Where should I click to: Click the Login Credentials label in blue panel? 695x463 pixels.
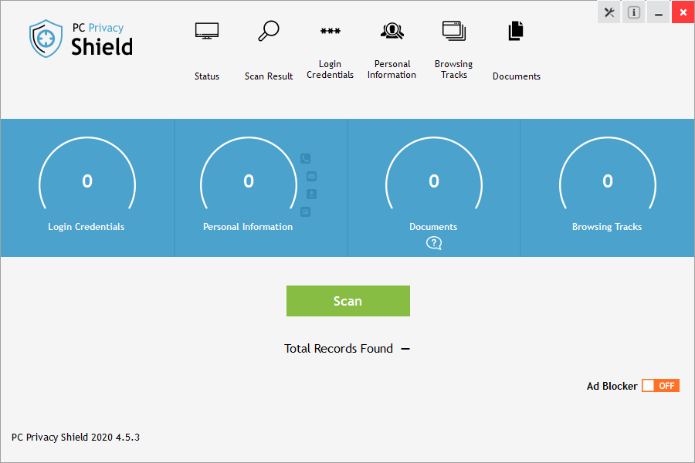[x=86, y=227]
